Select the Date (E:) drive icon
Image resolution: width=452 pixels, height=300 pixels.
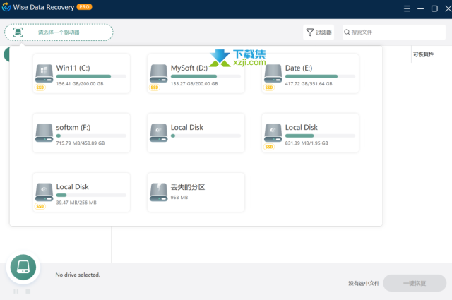point(273,73)
